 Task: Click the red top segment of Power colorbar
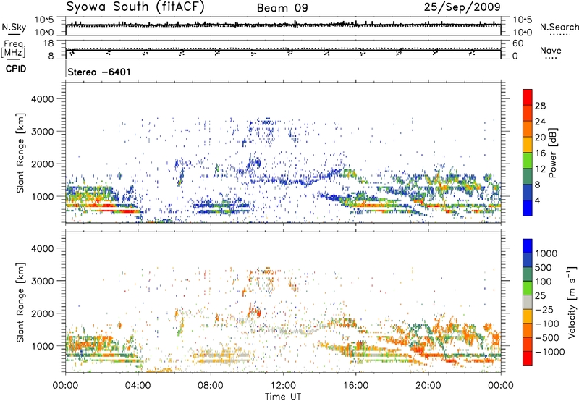coord(528,97)
